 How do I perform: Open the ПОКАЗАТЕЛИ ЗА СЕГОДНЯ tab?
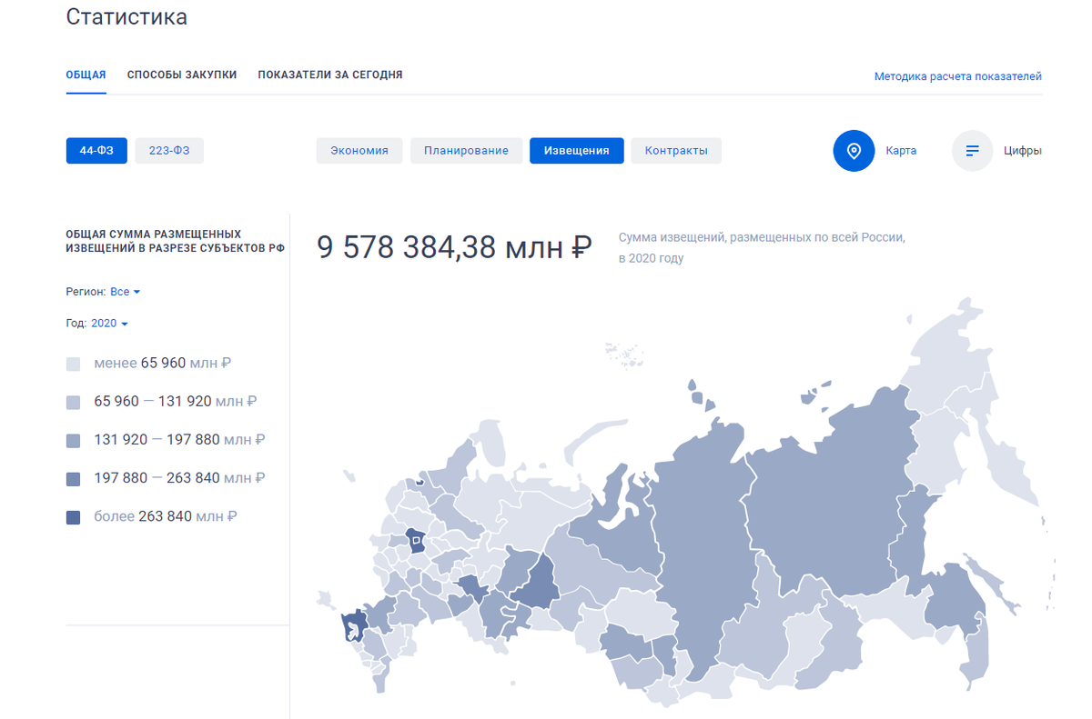(x=330, y=75)
